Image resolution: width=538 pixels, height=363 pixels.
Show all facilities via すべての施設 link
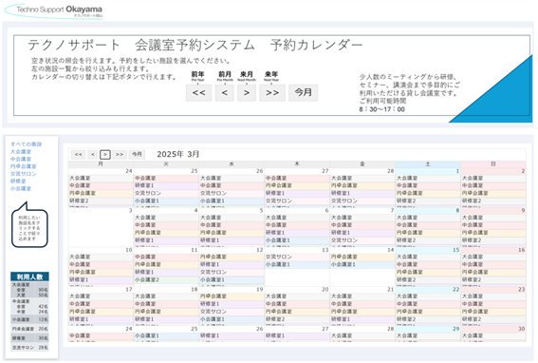click(x=26, y=144)
